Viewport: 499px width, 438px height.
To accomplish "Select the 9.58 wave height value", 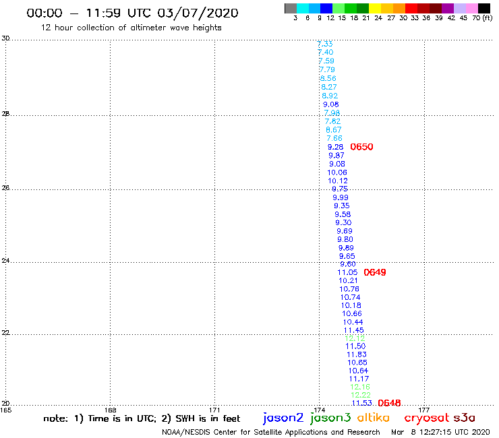I will pyautogui.click(x=343, y=214).
